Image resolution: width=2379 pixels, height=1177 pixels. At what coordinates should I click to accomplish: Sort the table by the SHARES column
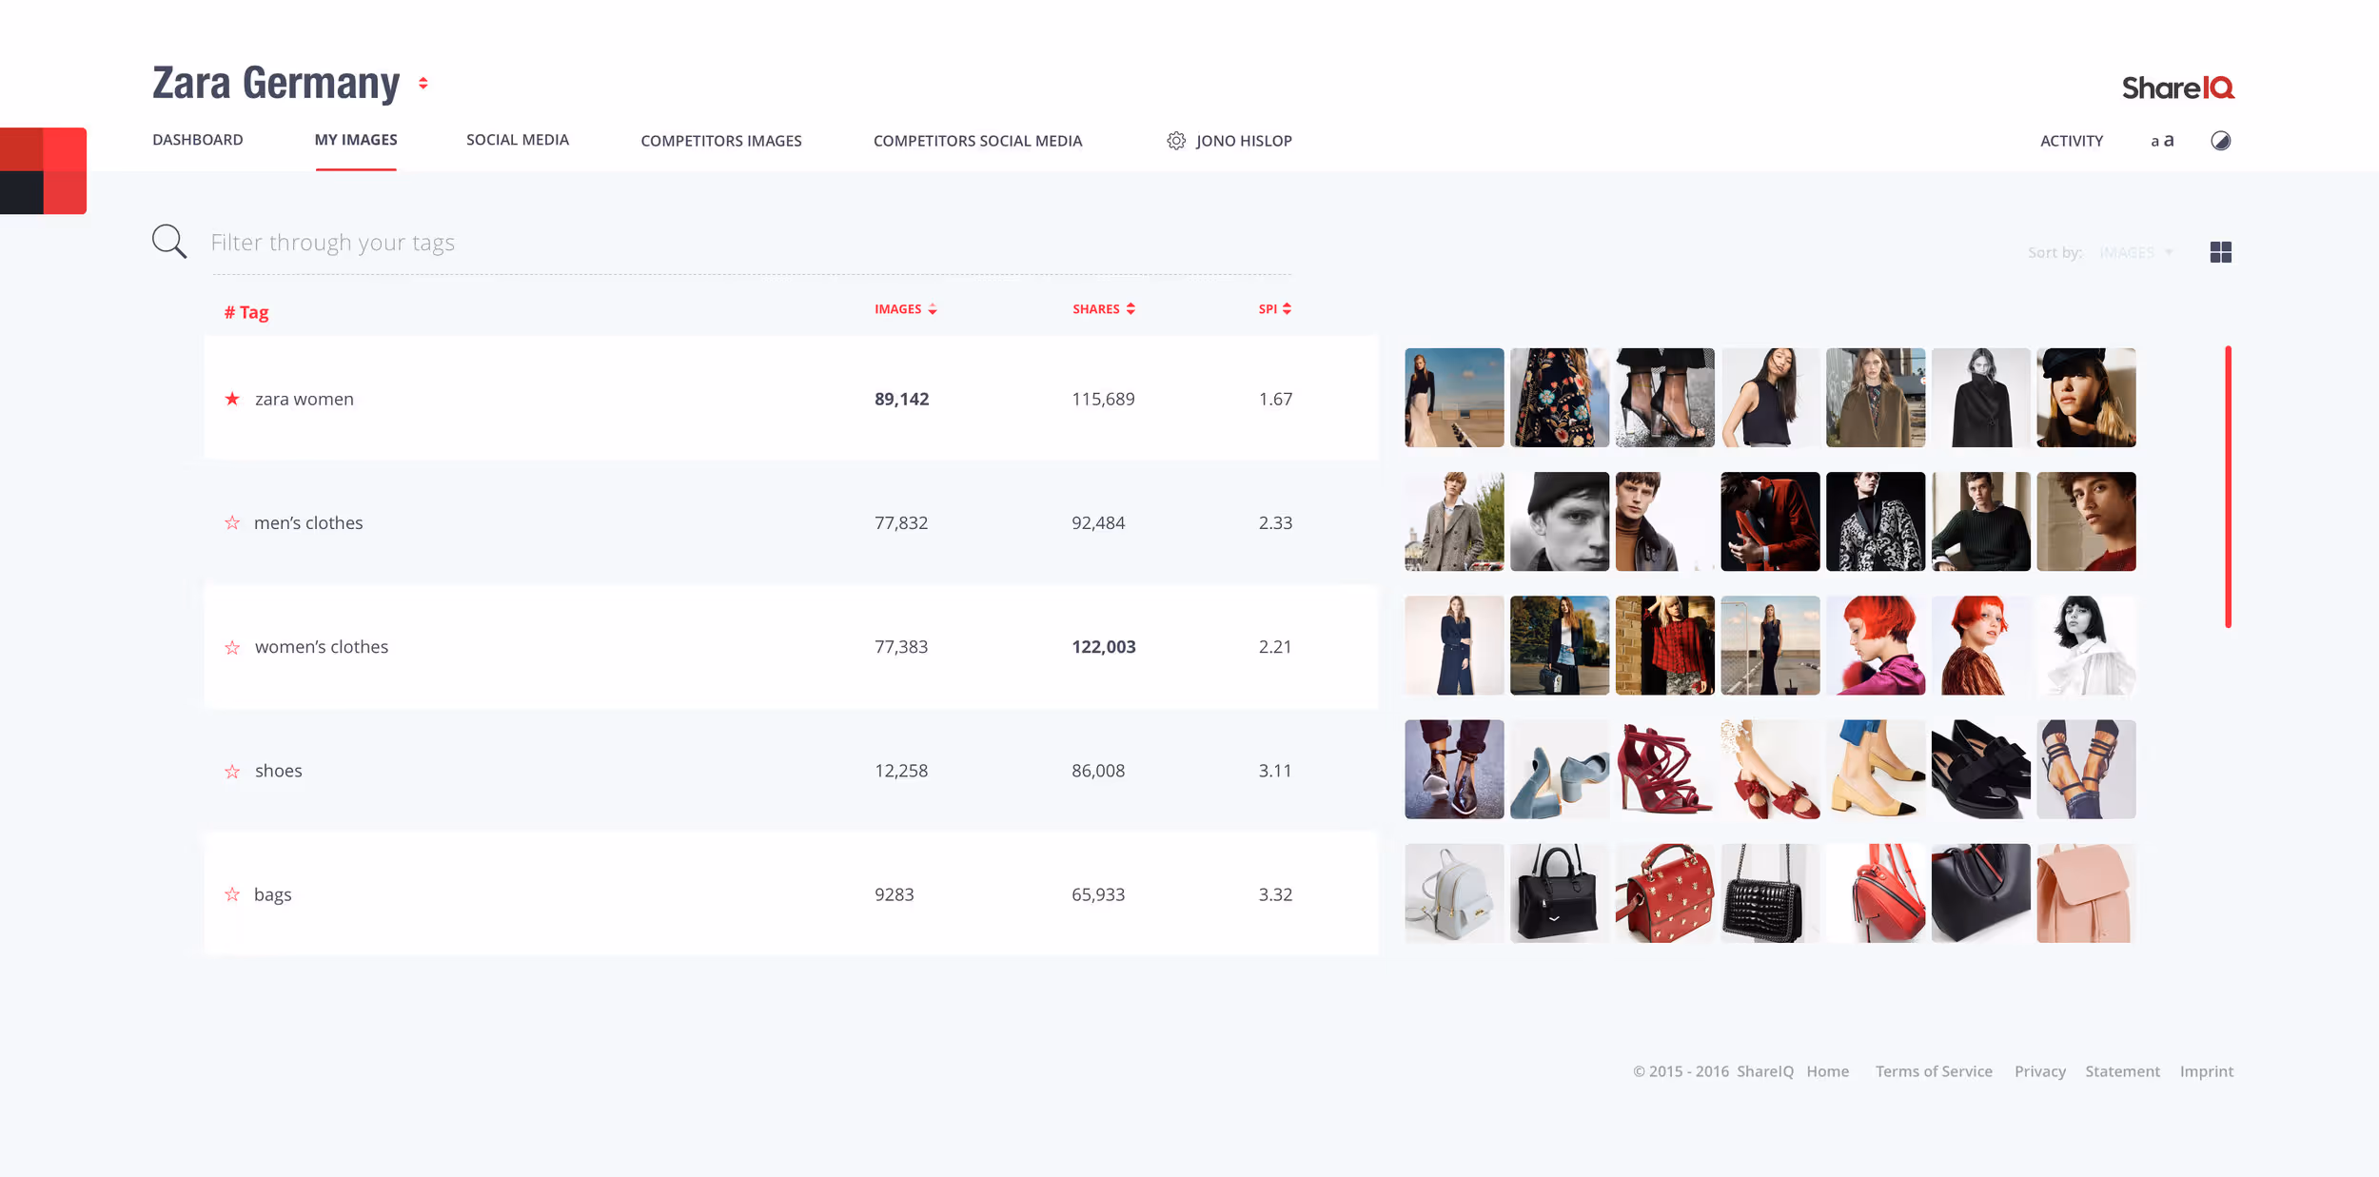(1103, 309)
